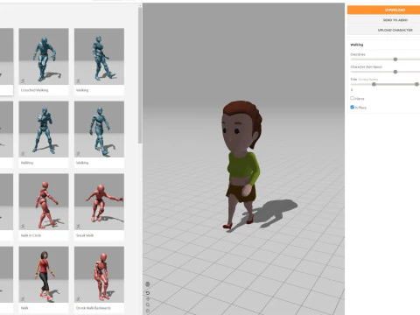Viewport: 420px width, 315px height.
Task: Click the animation list vertical scrollbar
Action: 140,75
